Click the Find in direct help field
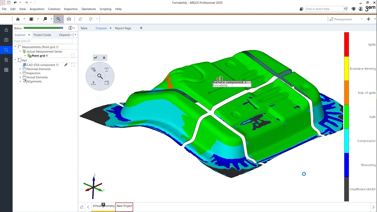This screenshot has height=212, width=377. click(x=324, y=9)
